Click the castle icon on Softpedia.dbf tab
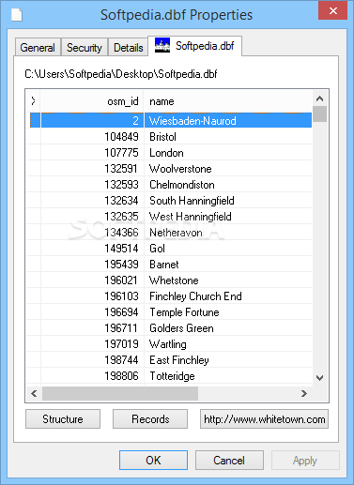354x485 pixels. point(162,46)
